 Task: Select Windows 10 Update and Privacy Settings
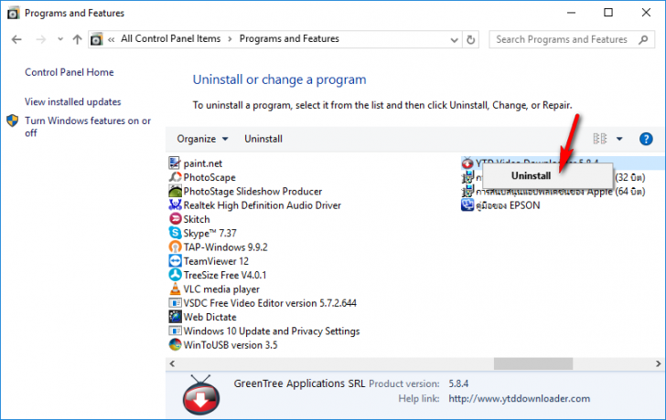(x=272, y=331)
